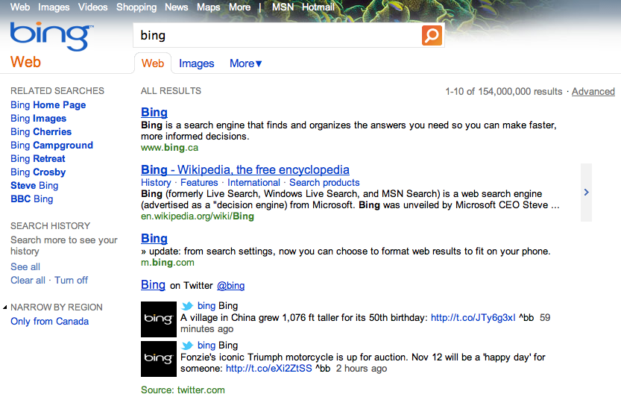The image size is (621, 403).
Task: Click the Twitter bird icon in second tweet
Action: coord(187,346)
